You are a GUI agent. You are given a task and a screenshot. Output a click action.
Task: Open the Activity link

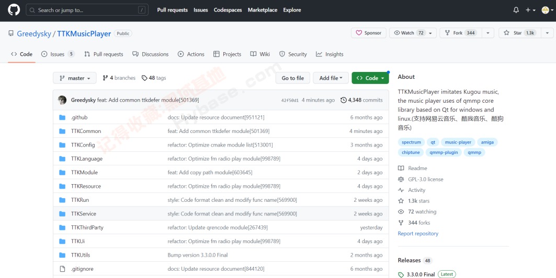(x=412, y=190)
